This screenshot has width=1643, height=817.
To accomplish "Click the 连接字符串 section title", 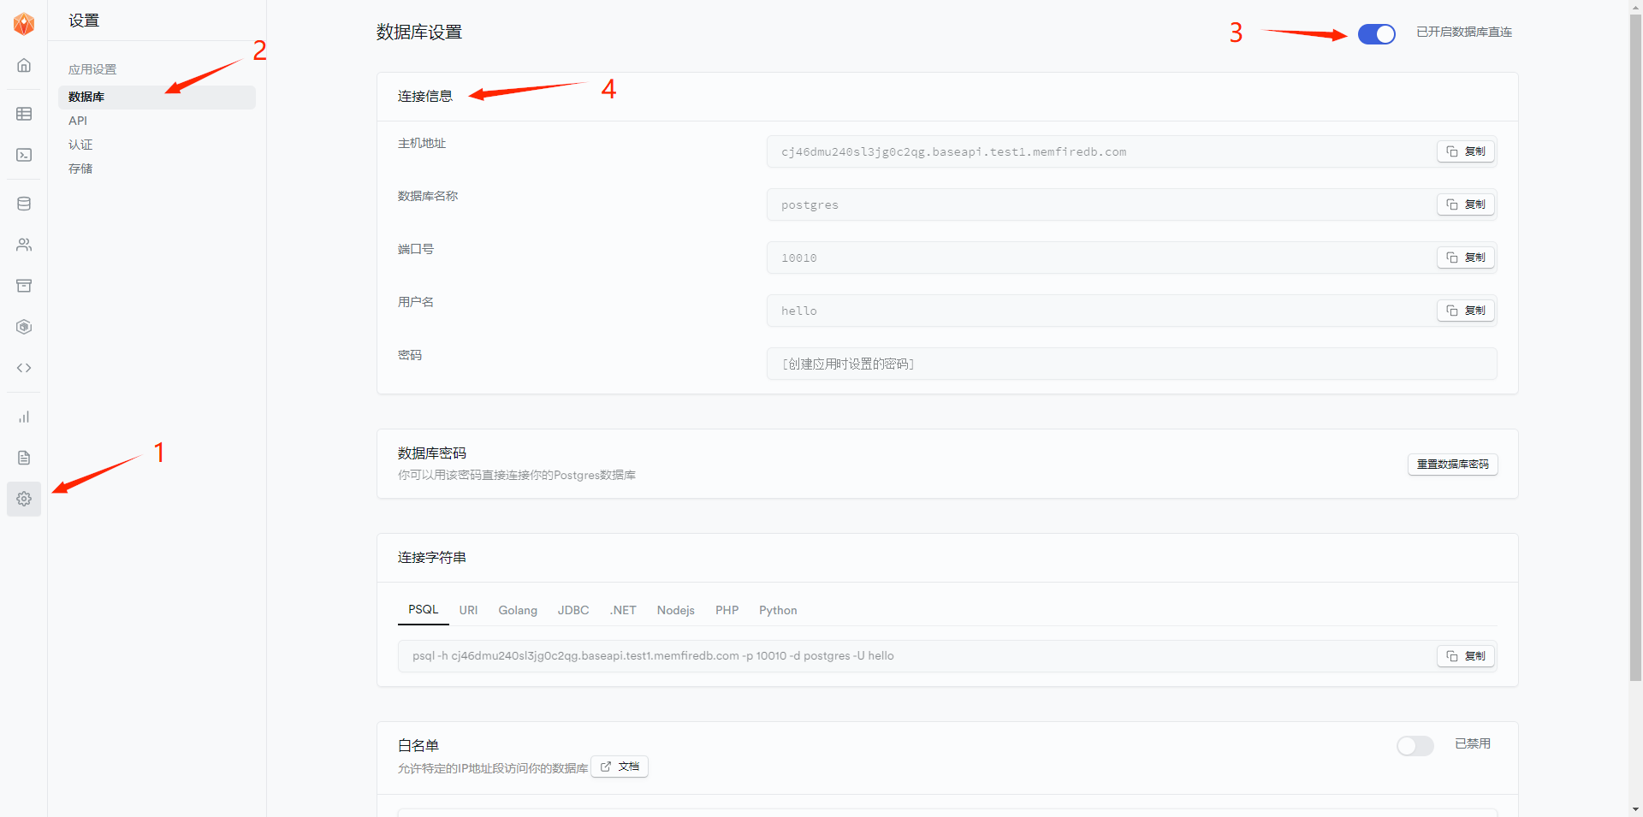I will (x=432, y=558).
